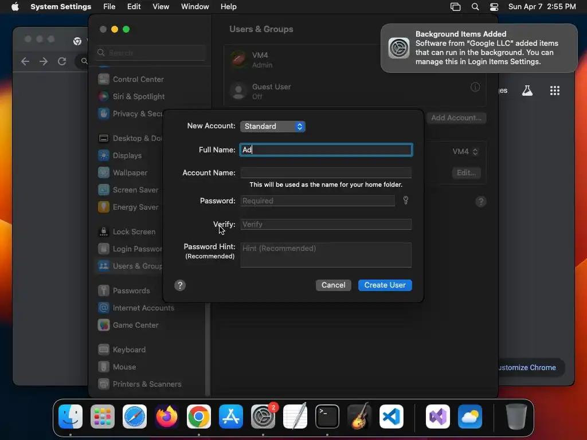
Task: Select Wallpaper in the sidebar
Action: click(129, 172)
